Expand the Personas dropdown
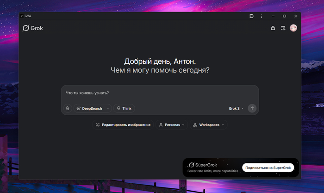Screen dimensions: 324x193 tap(171, 125)
